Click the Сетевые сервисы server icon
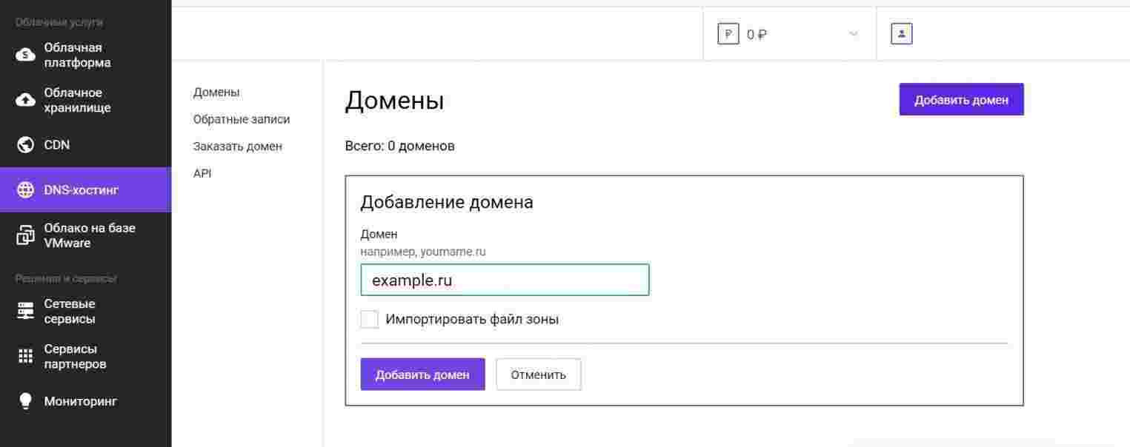This screenshot has height=447, width=1130. click(x=26, y=312)
